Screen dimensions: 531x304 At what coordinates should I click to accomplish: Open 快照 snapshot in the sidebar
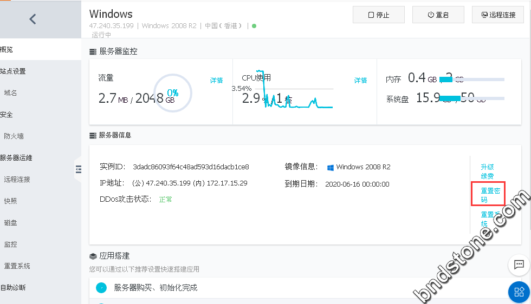[x=11, y=201]
